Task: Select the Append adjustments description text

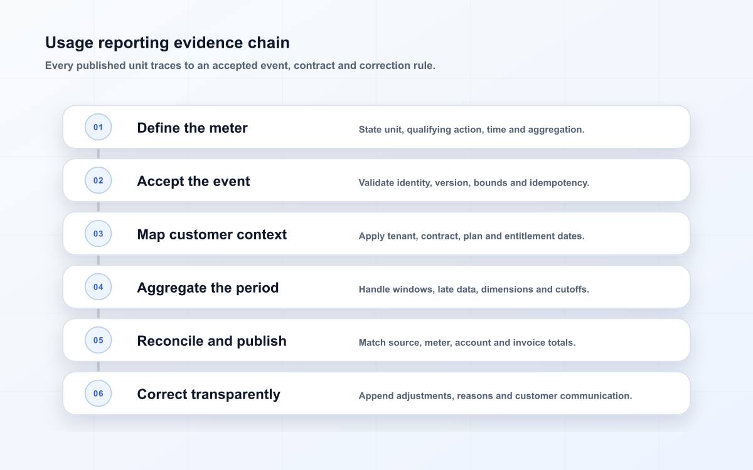Action: 495,396
